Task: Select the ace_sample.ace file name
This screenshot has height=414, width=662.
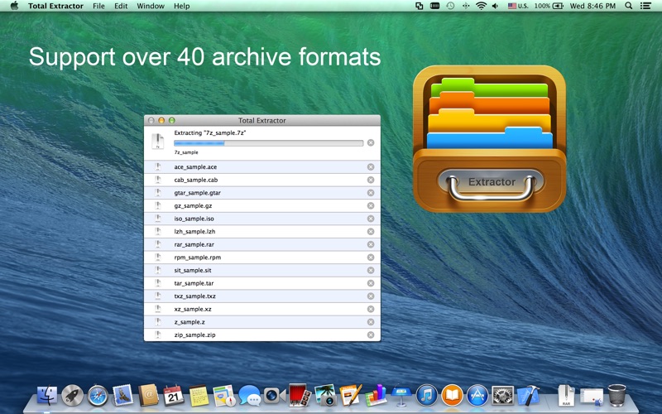Action: tap(195, 167)
